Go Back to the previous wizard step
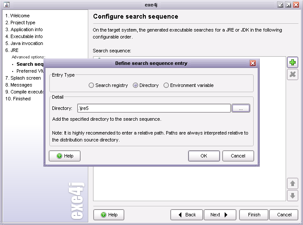The height and width of the screenshot is (225, 303). (187, 215)
